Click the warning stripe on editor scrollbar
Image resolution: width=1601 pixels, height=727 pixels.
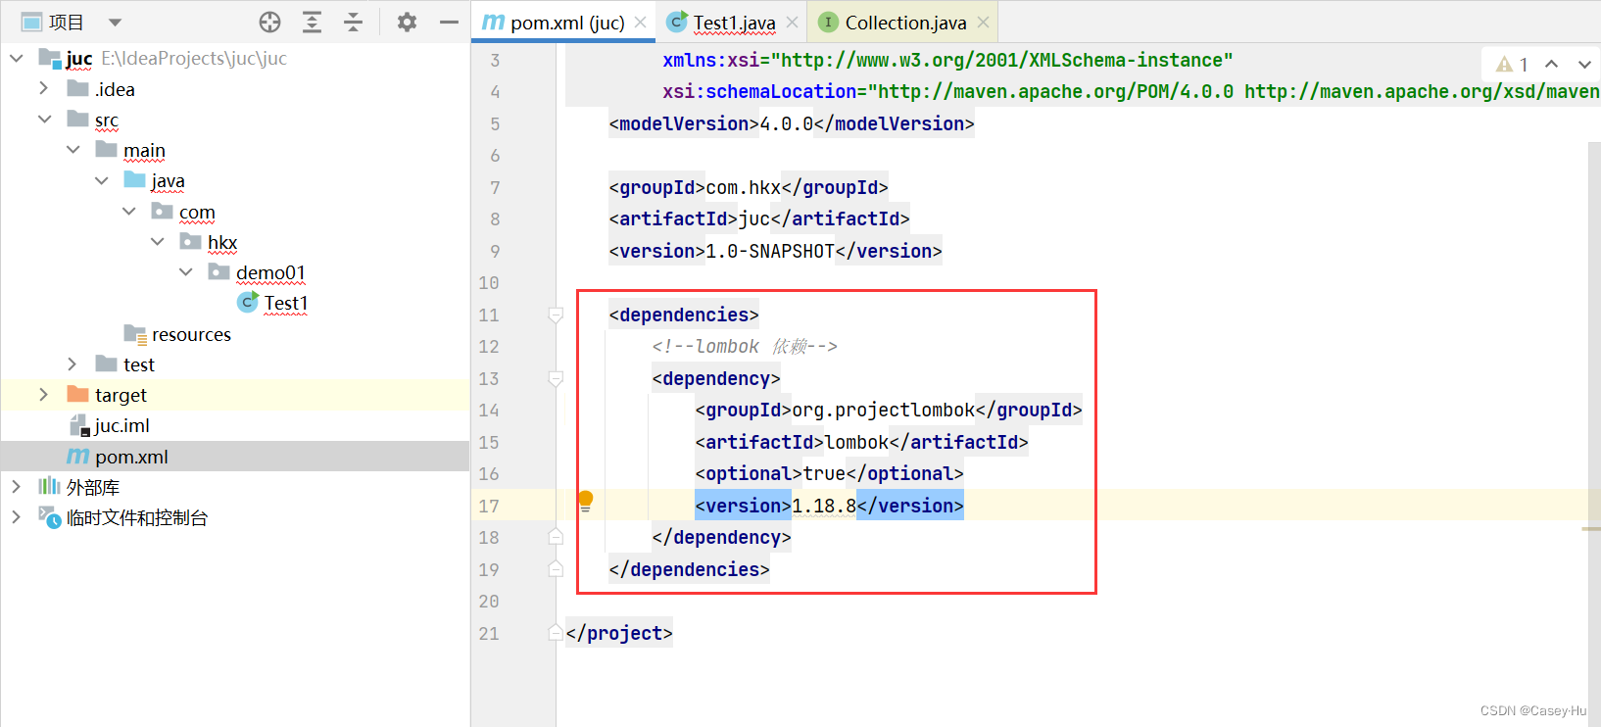[x=1591, y=529]
